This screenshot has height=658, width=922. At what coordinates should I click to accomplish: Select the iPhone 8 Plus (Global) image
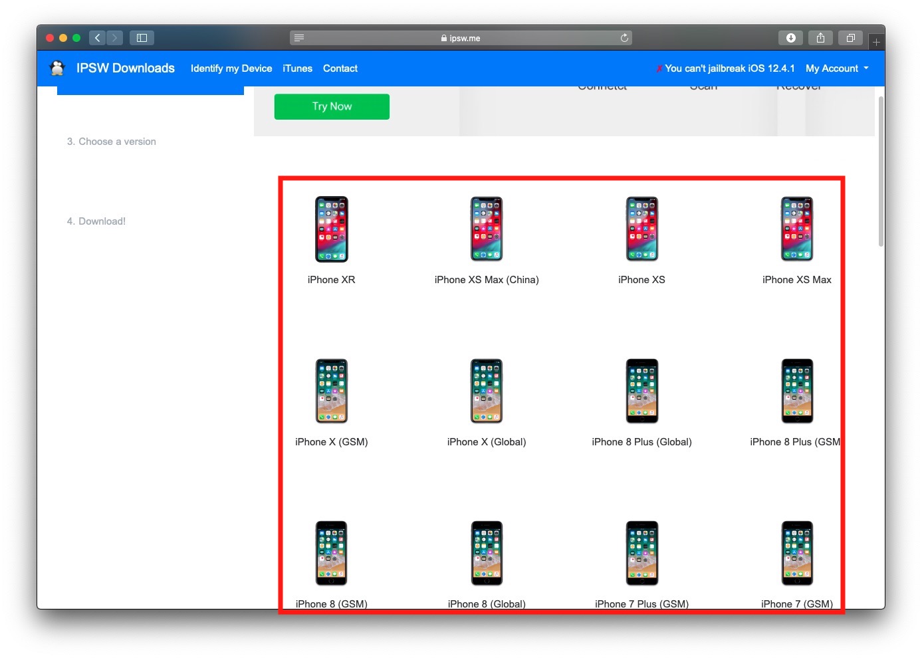pos(642,391)
